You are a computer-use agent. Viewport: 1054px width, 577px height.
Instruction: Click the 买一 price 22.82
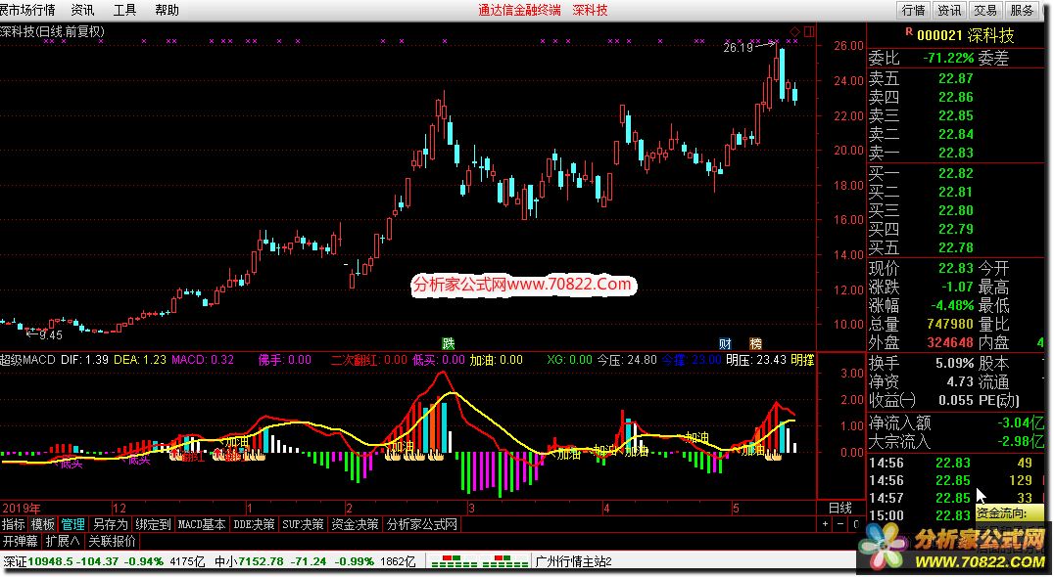click(x=956, y=174)
